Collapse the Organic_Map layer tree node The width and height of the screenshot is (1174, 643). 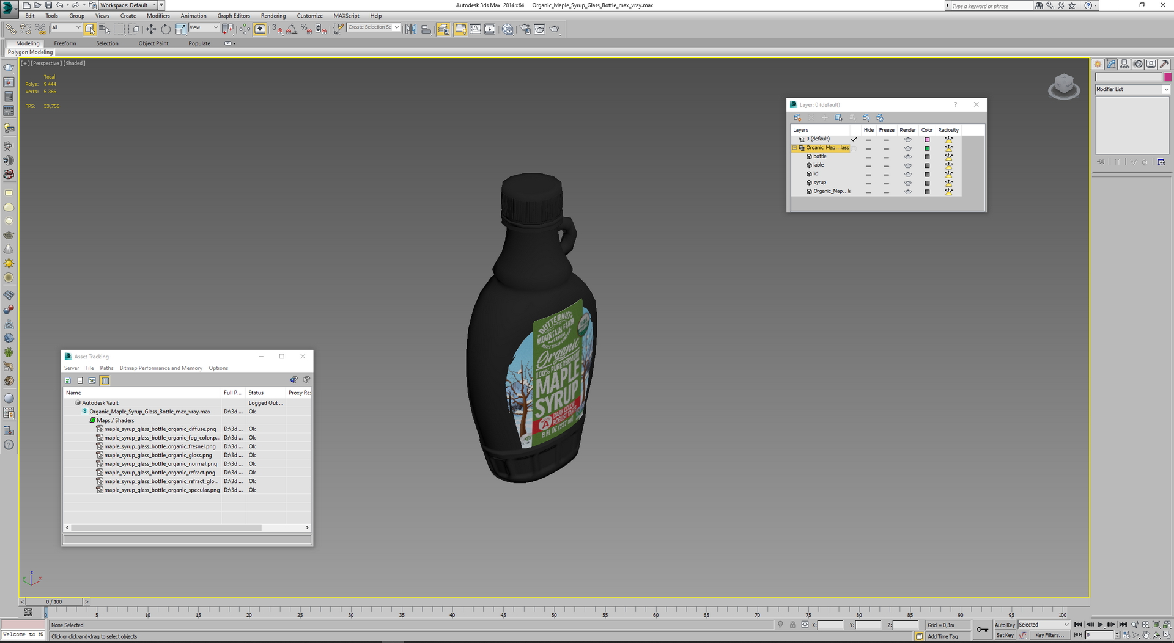click(x=794, y=148)
